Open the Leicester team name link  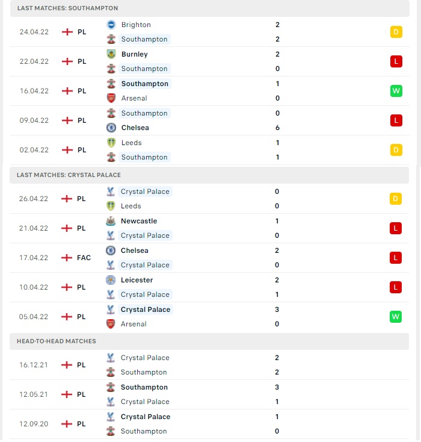pyautogui.click(x=137, y=280)
